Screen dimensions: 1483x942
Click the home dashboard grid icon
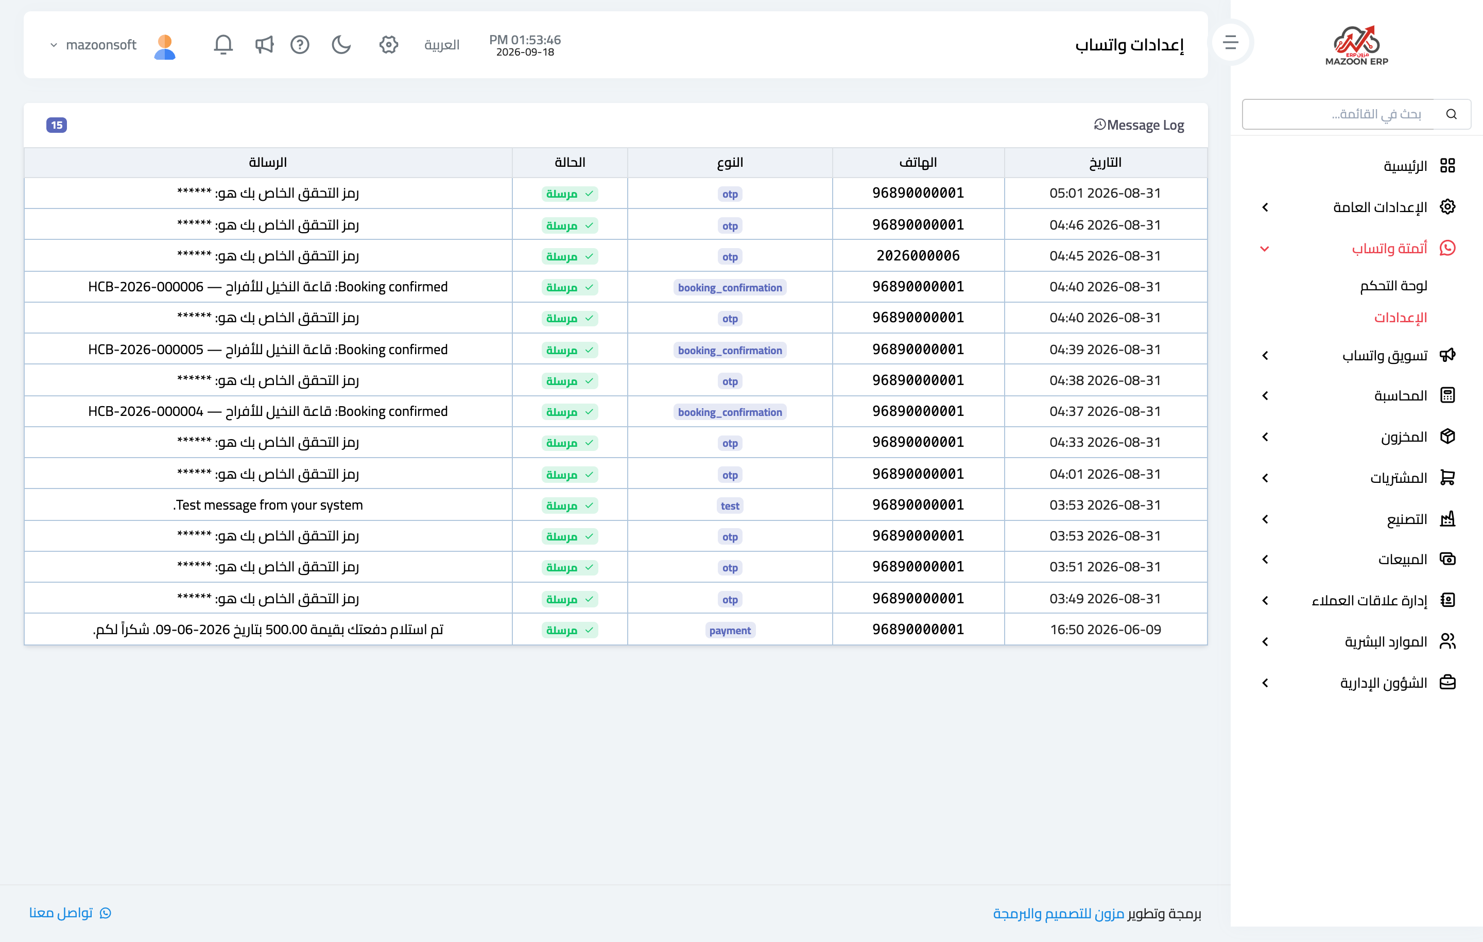[x=1447, y=166]
